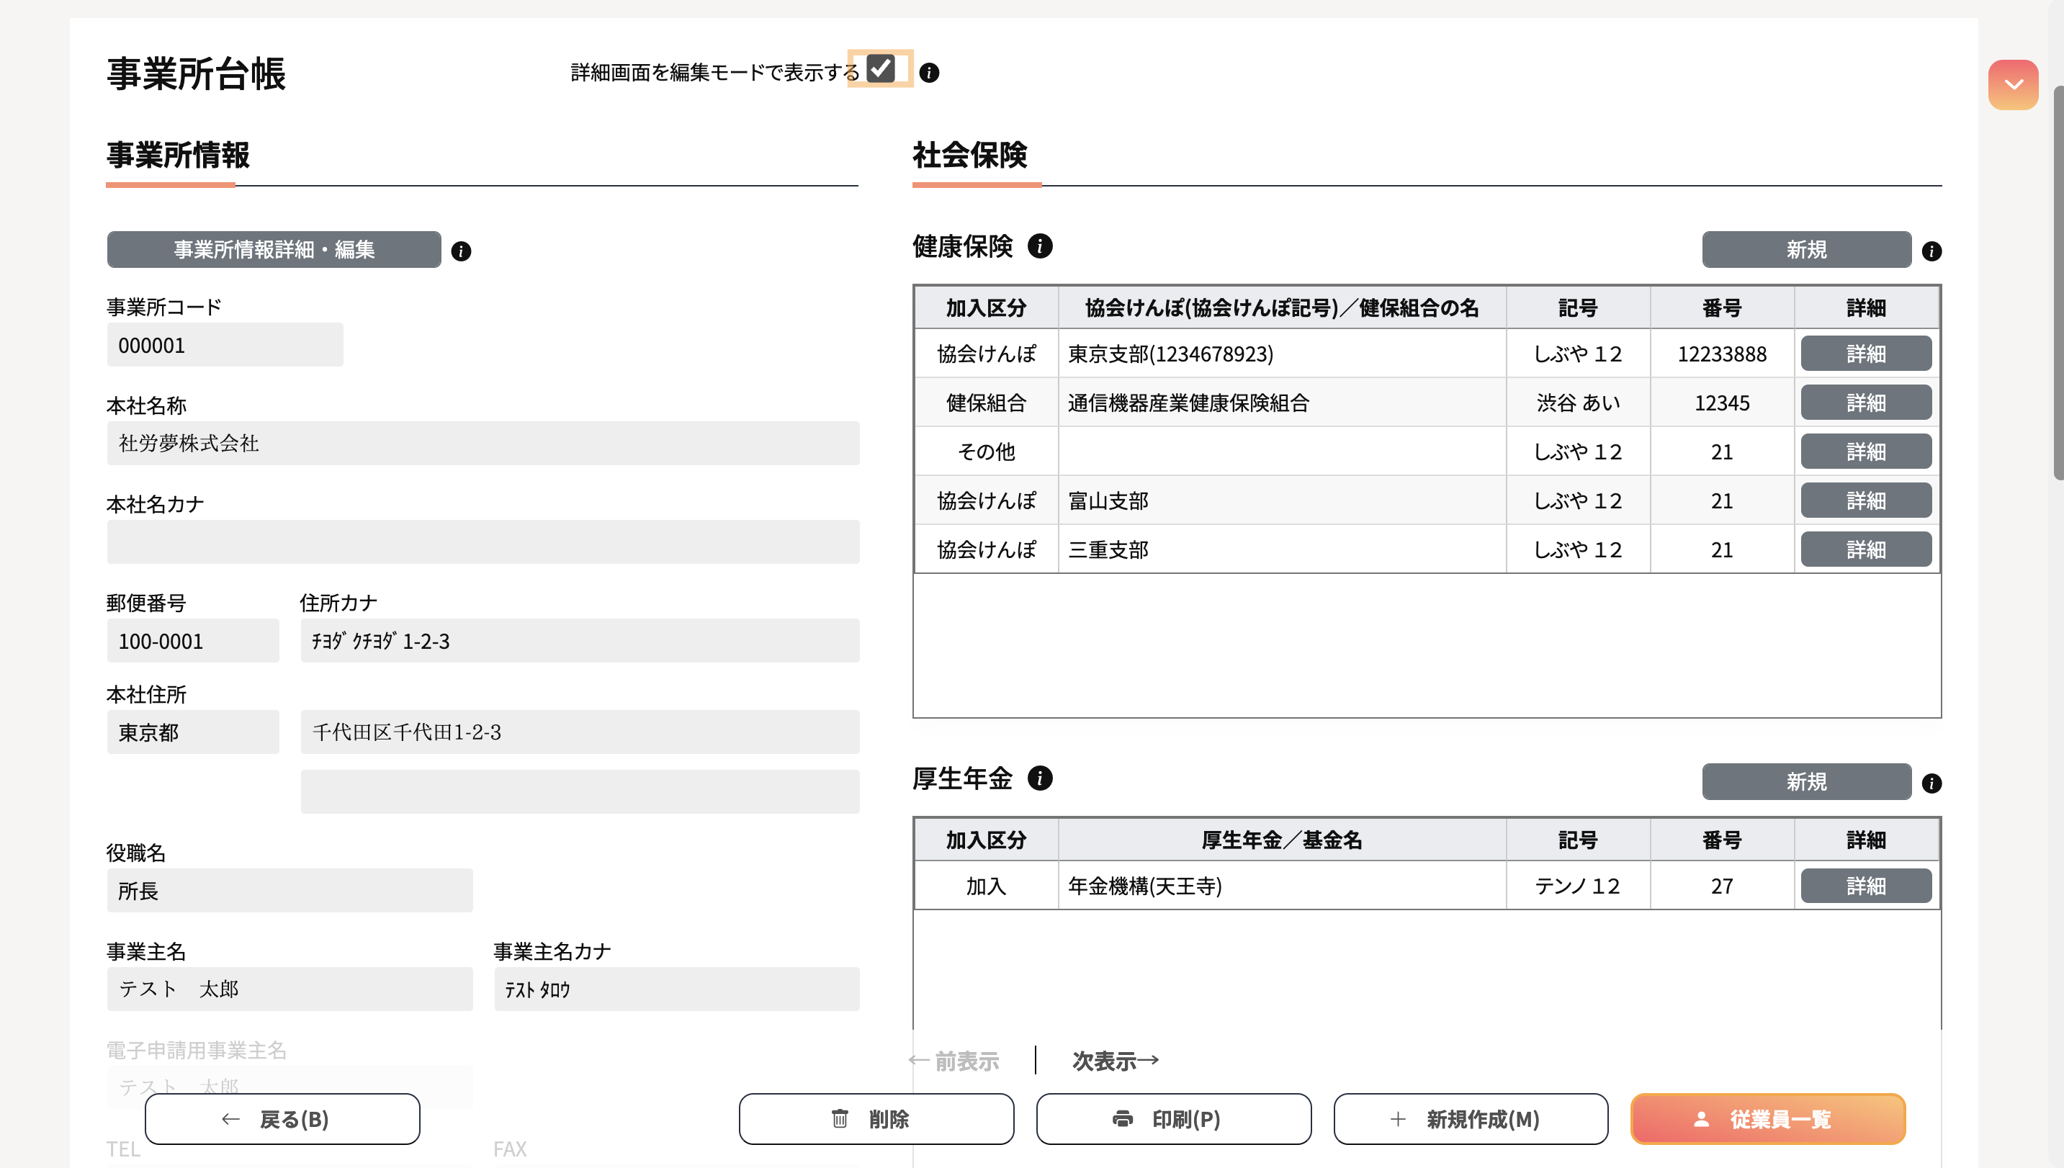This screenshot has width=2064, height=1168.
Task: Click info icon beside 事業所情報詳細・編集
Action: (460, 251)
